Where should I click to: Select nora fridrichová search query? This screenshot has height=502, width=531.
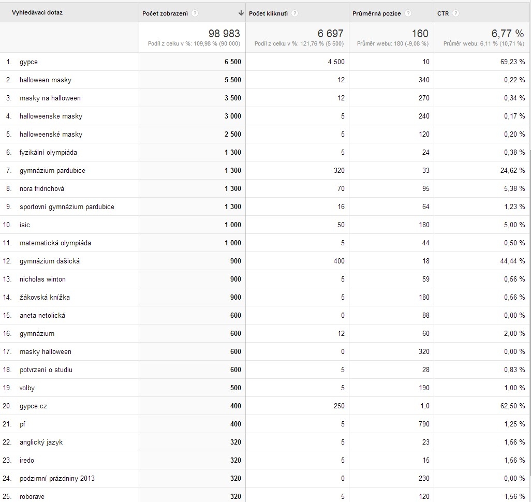(x=41, y=189)
